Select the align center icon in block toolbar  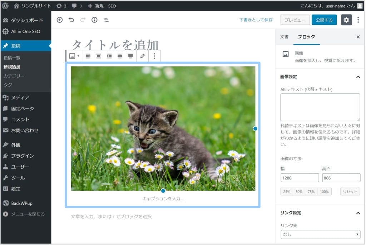pyautogui.click(x=99, y=56)
